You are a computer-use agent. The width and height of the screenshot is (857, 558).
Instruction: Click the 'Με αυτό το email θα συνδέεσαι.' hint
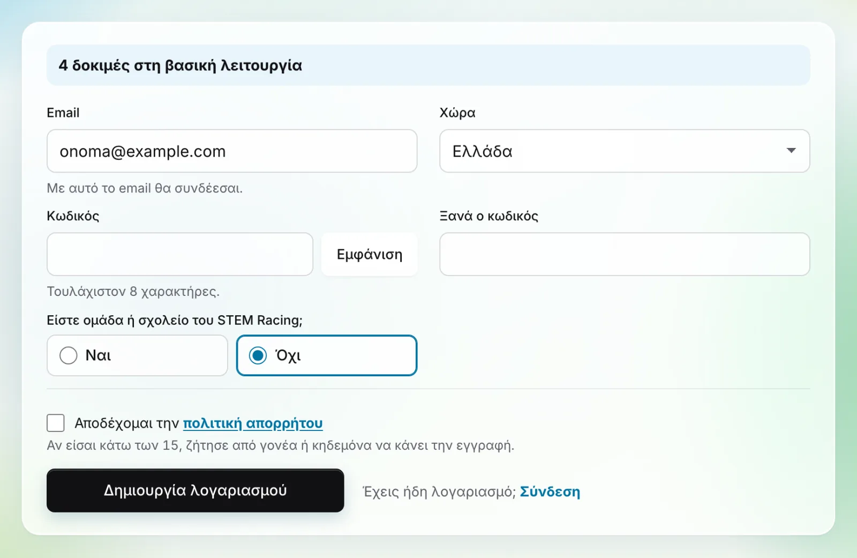145,188
